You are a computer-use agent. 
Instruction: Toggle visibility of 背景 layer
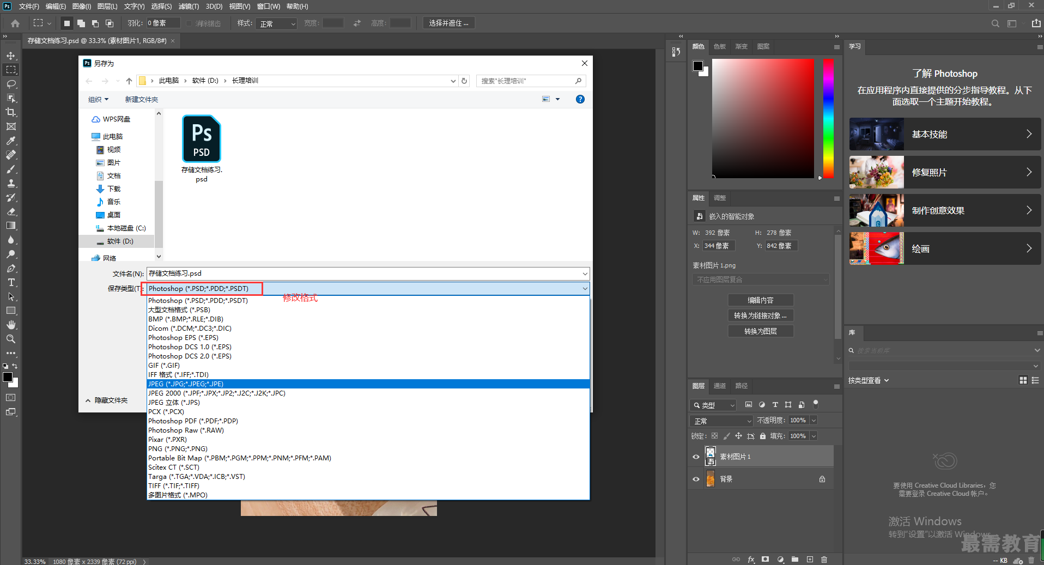pyautogui.click(x=696, y=479)
